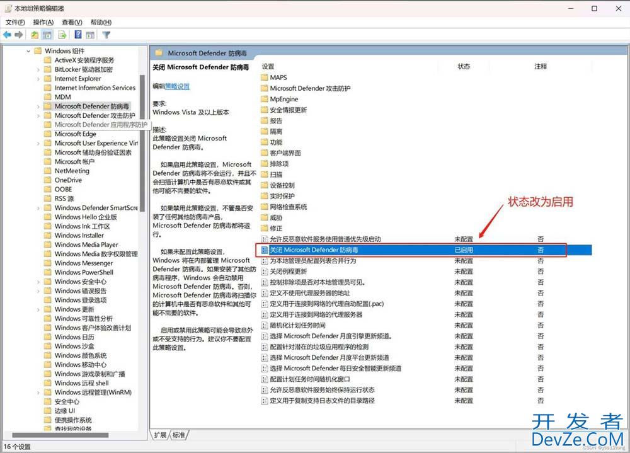Open the 网络检查系统 folder icon

click(x=265, y=207)
